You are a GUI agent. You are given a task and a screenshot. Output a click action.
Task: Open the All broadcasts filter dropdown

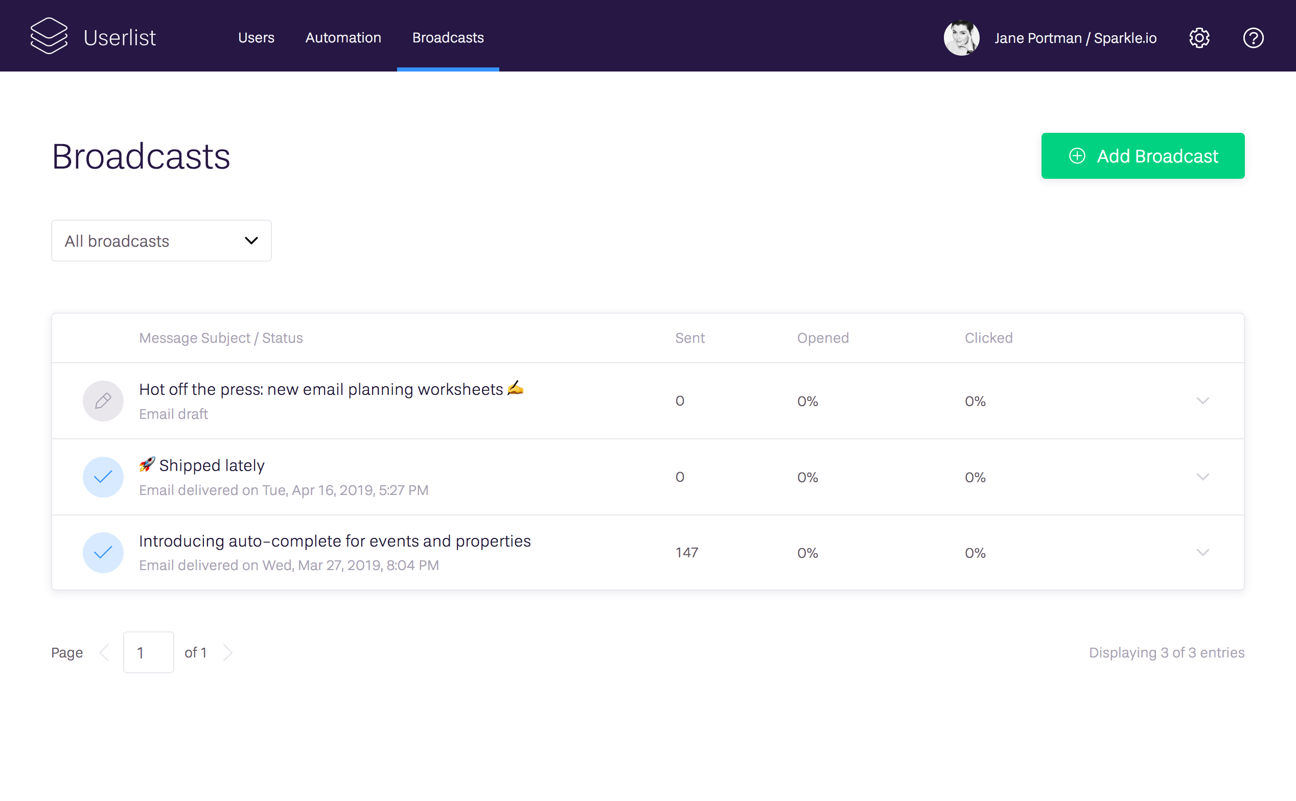161,241
